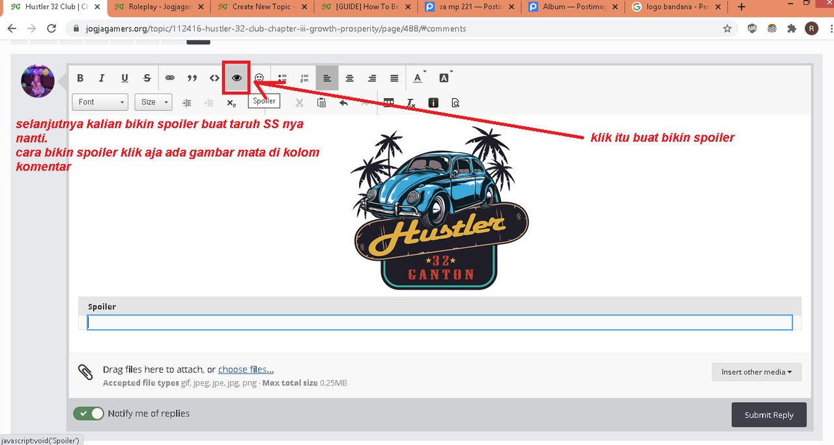
Task: Insert a bulleted list
Action: (282, 78)
